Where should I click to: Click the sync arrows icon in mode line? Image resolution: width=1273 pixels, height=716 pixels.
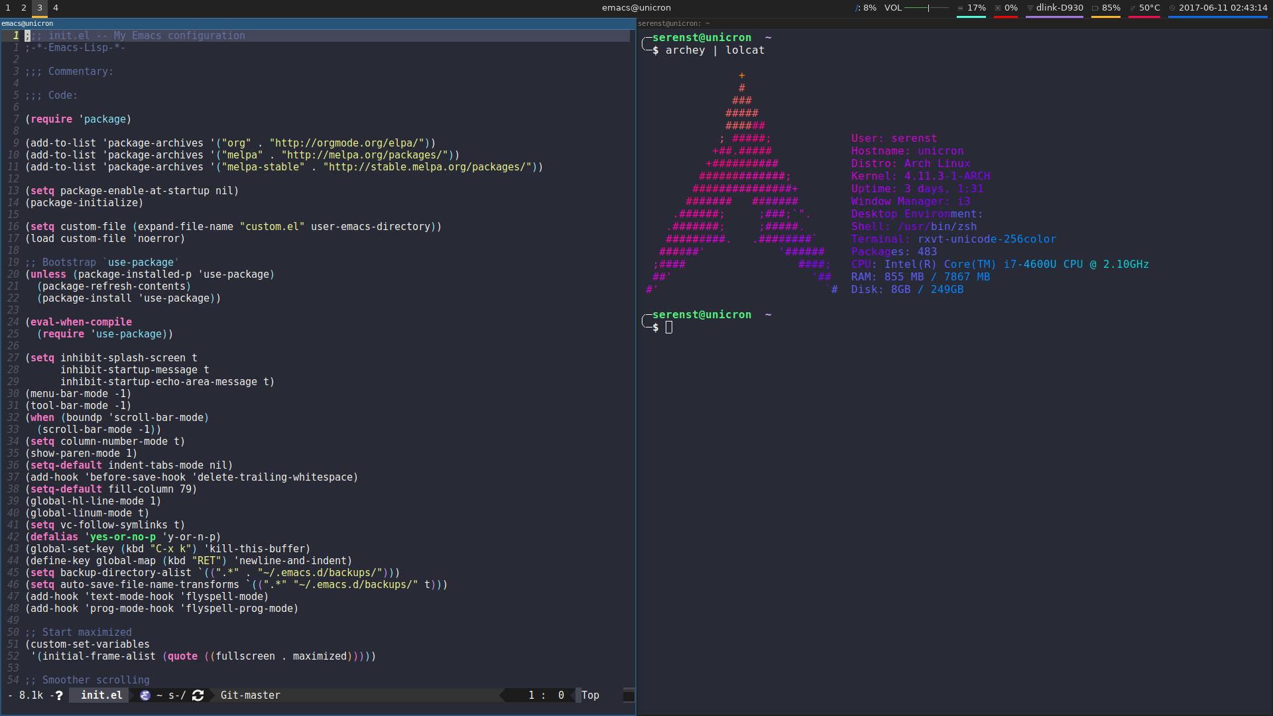pyautogui.click(x=198, y=695)
